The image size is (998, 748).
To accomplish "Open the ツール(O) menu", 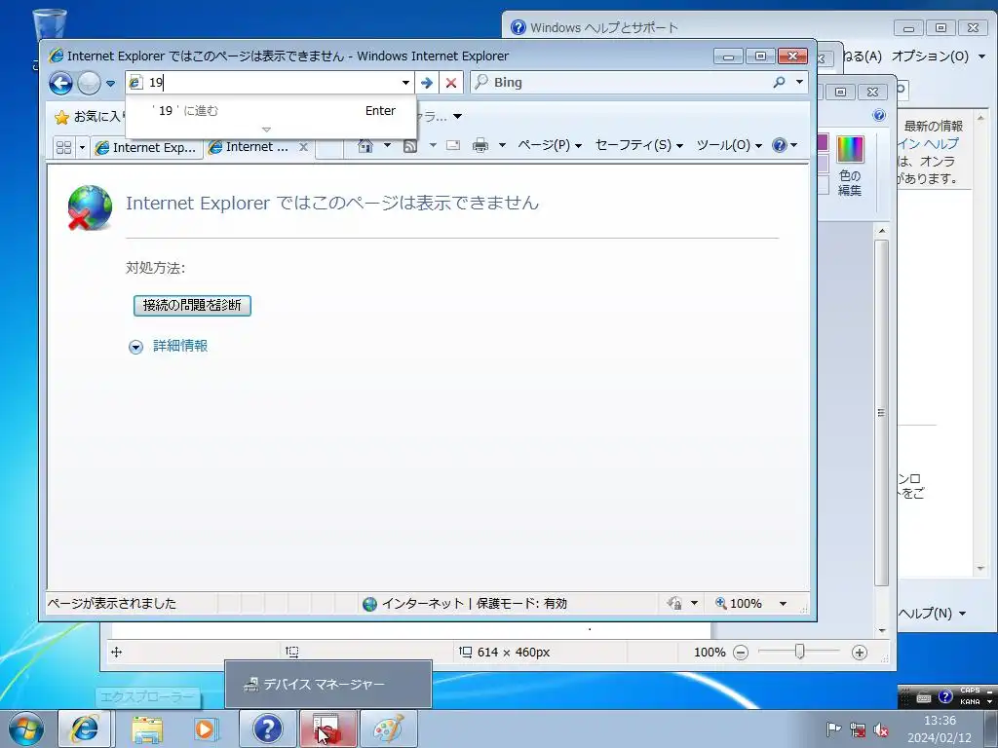I will [x=729, y=146].
